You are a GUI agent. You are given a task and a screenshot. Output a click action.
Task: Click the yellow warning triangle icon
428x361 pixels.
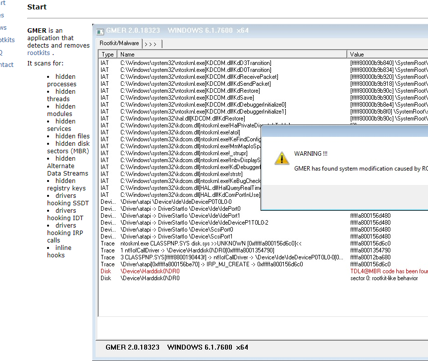pos(282,158)
